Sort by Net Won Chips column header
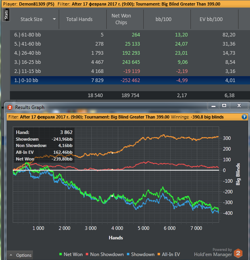Viewport: 250px width, 260px height. coord(121,19)
